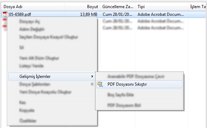Image resolution: width=207 pixels, height=128 pixels.
Task: Click the İşlem Ta... column header
Action: pyautogui.click(x=197, y=7)
